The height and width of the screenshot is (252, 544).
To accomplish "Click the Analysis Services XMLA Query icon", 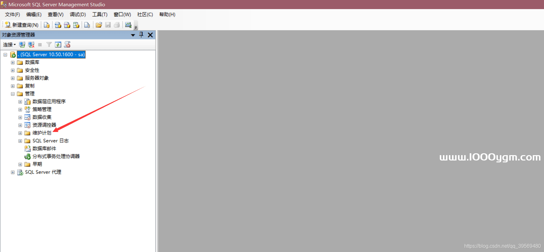I will pos(76,25).
